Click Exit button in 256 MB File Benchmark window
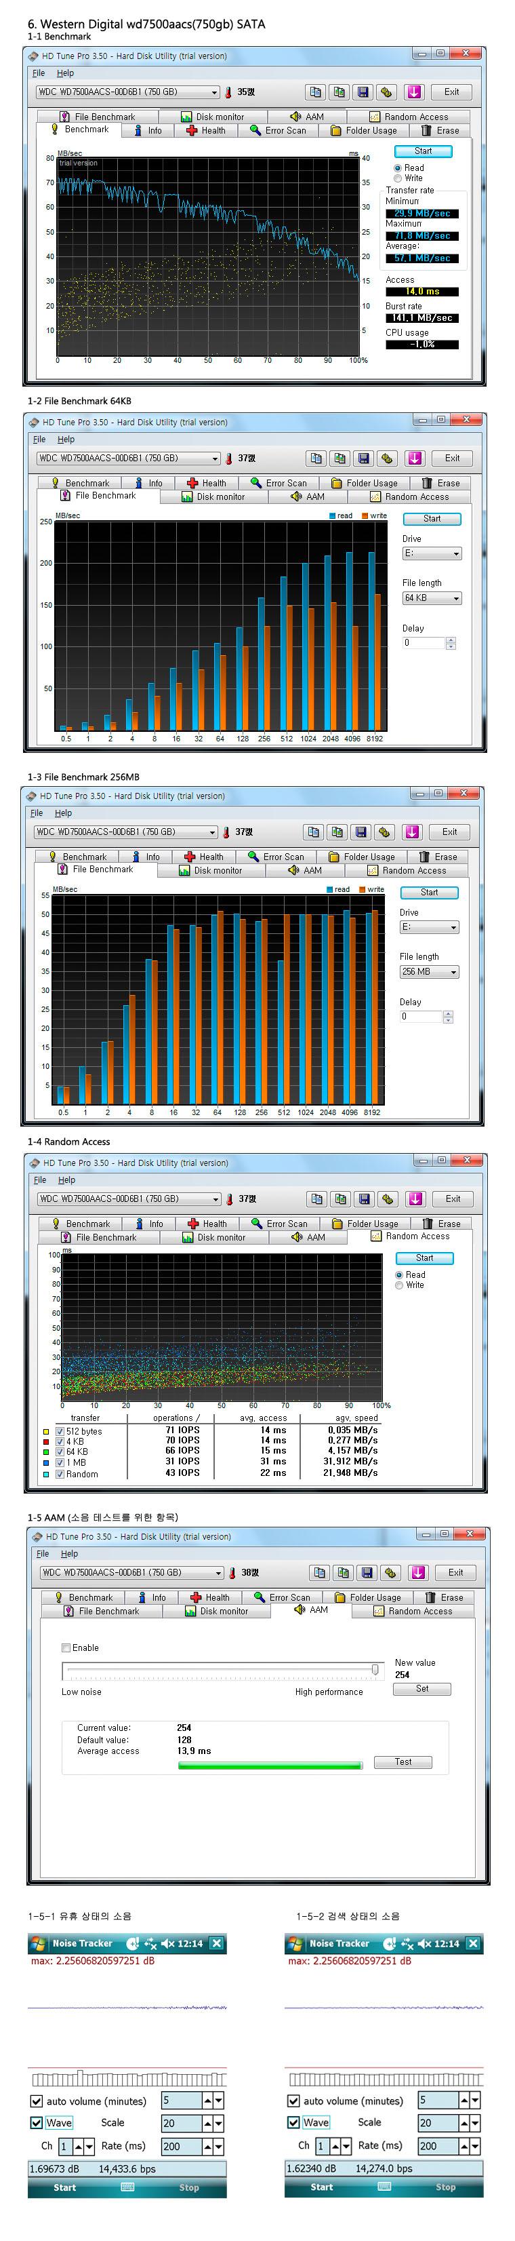 pos(449,832)
